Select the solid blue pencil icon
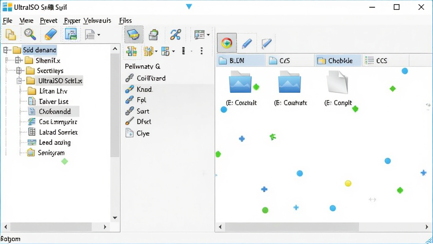The image size is (433, 244). (x=247, y=44)
